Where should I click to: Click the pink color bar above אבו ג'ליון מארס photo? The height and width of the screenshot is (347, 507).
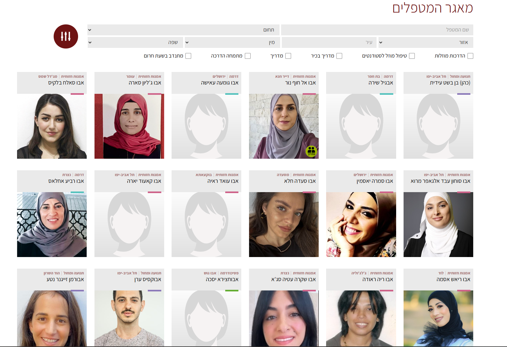click(155, 94)
